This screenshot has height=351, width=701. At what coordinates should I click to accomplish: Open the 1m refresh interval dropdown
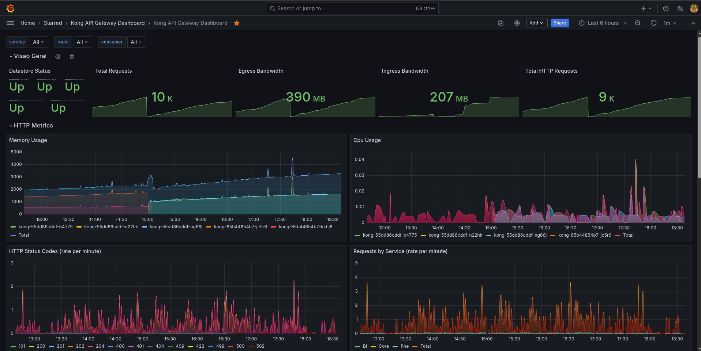670,23
